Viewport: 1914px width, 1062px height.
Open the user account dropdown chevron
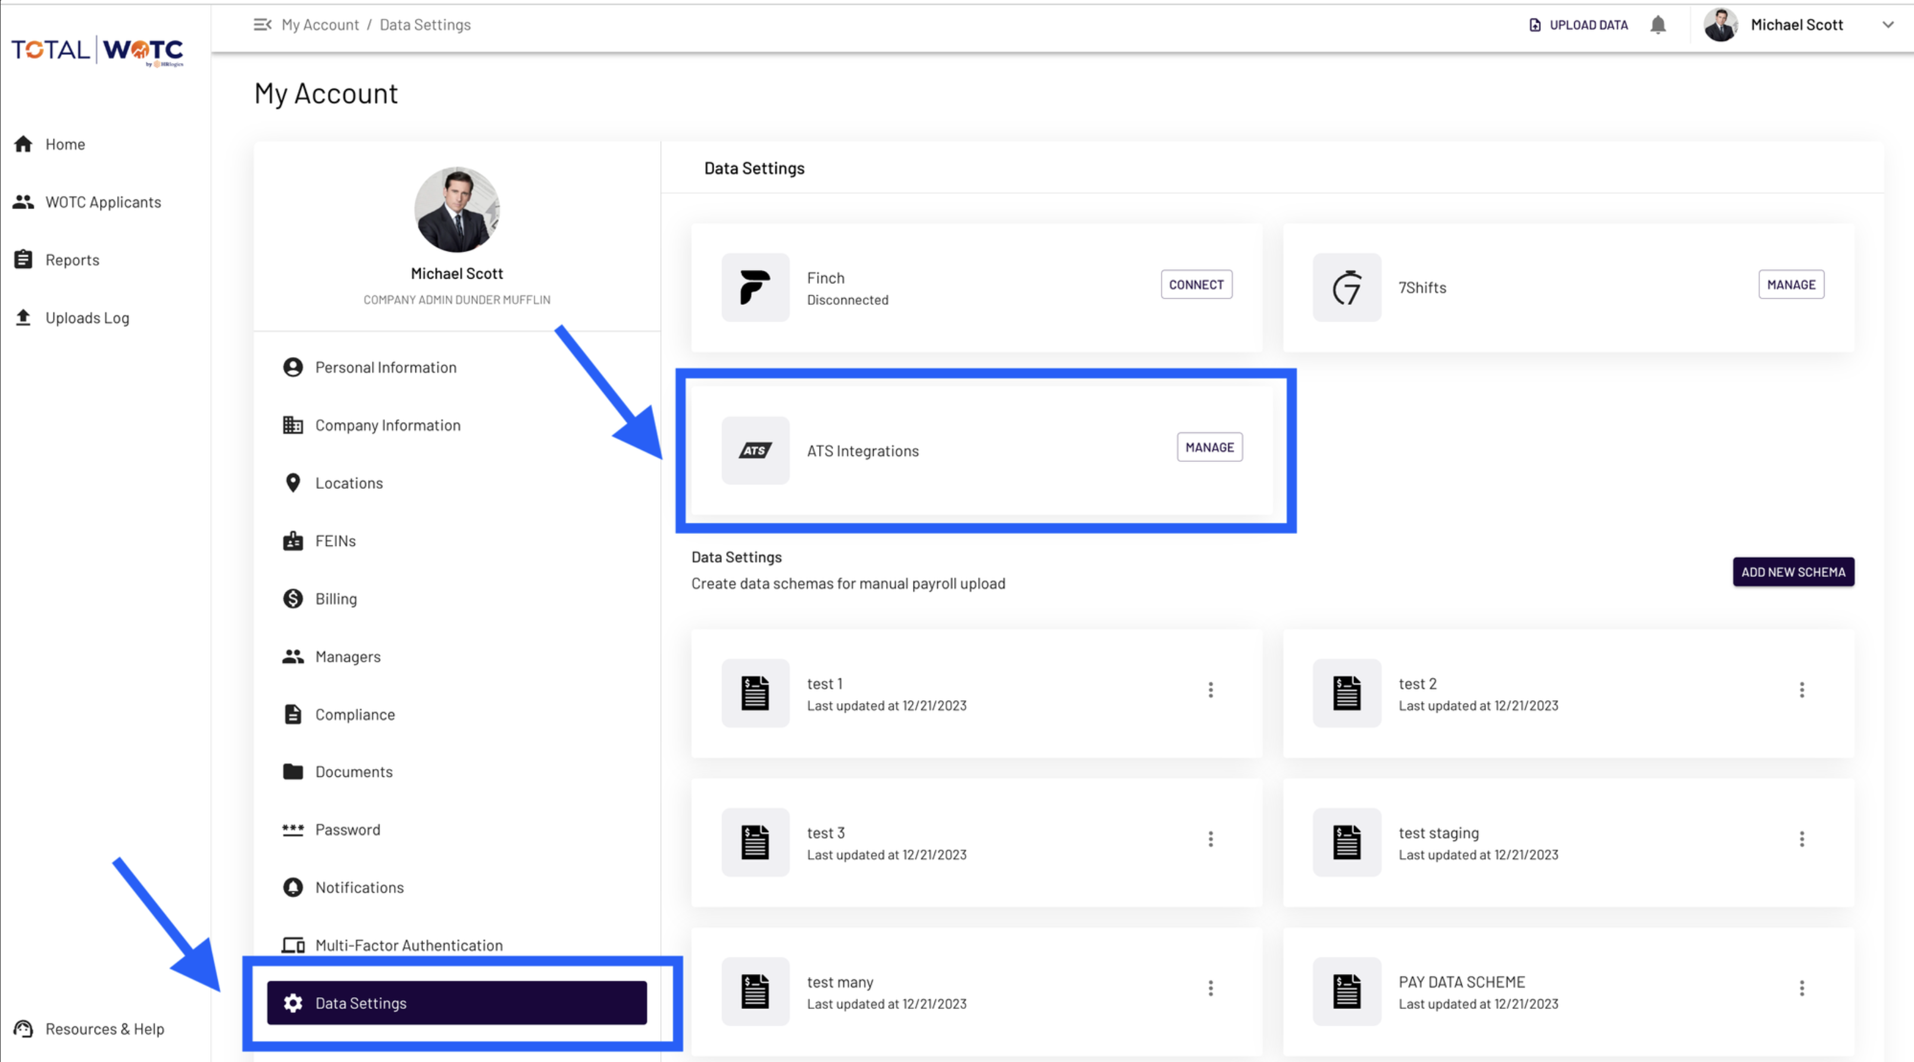(1888, 24)
